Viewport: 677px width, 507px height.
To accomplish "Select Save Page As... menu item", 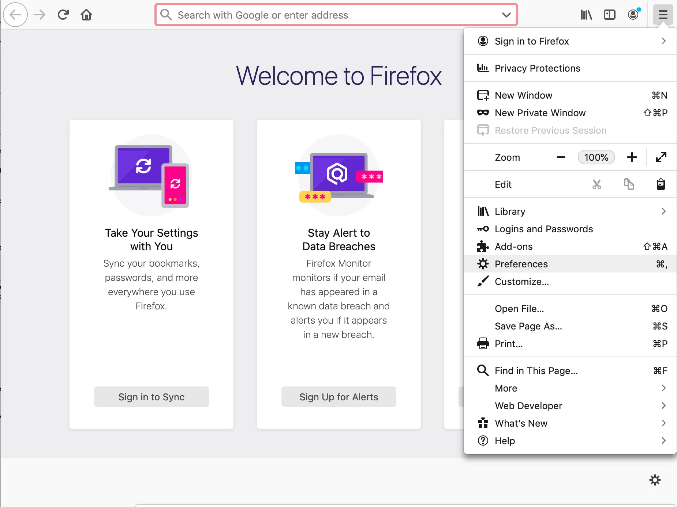I will (570, 326).
